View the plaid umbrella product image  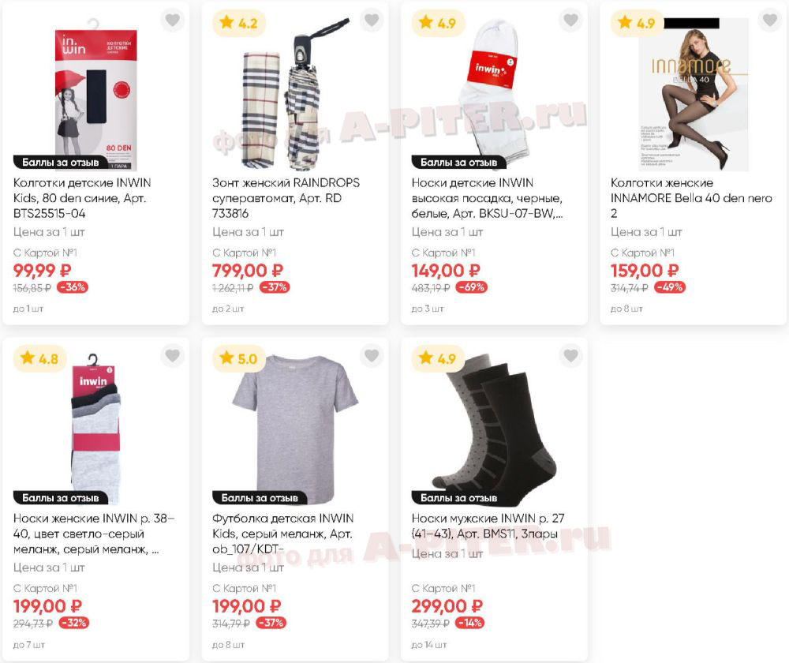click(295, 94)
